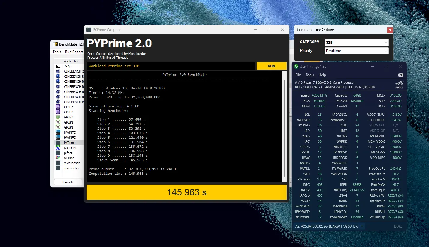429x247 pixels.
Task: Click the ROG STRIX X870-A motherboard BIOS line
Action: click(335, 87)
